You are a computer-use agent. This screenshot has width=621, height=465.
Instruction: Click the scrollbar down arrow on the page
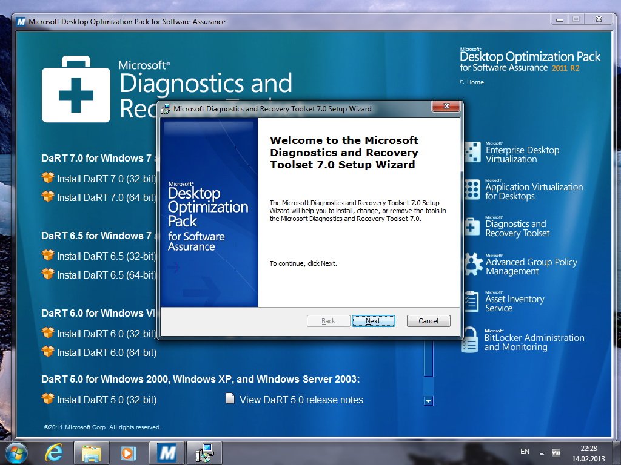[428, 400]
